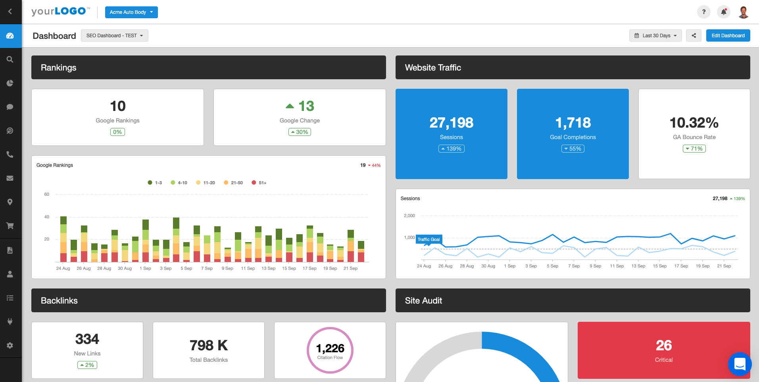Click the Sessions chart title
The image size is (759, 382).
click(x=410, y=199)
